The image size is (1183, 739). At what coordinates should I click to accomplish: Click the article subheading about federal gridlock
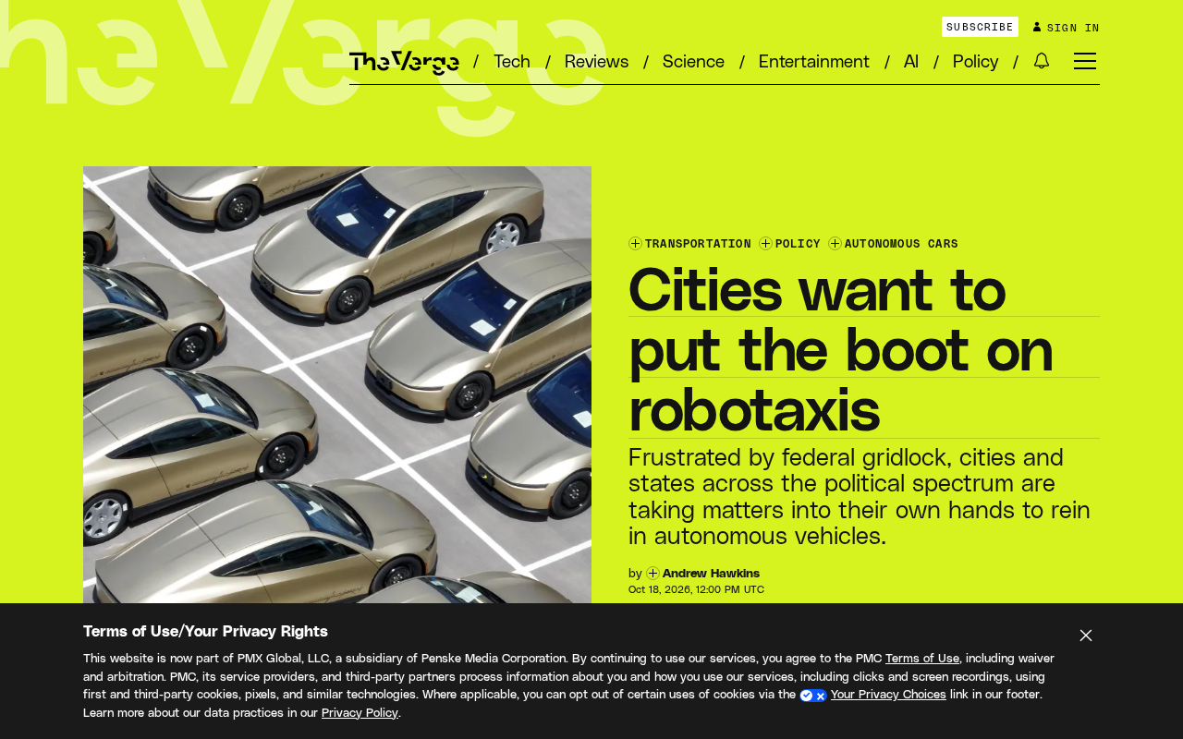pyautogui.click(x=860, y=496)
